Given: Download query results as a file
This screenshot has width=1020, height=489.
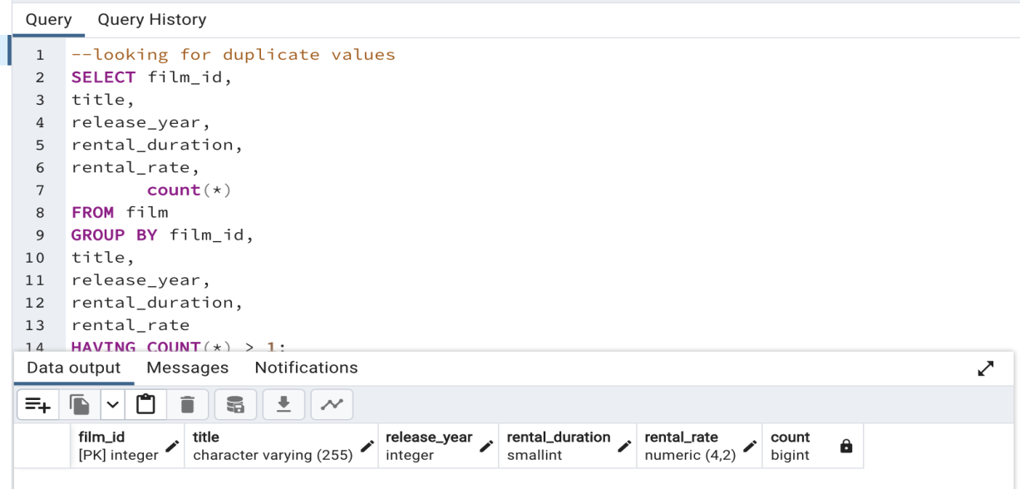Looking at the screenshot, I should point(283,405).
